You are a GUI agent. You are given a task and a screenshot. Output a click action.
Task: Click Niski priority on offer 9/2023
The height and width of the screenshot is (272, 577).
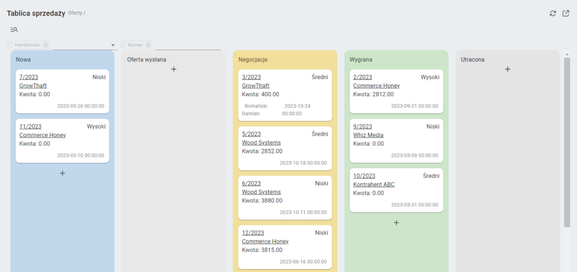click(x=433, y=126)
